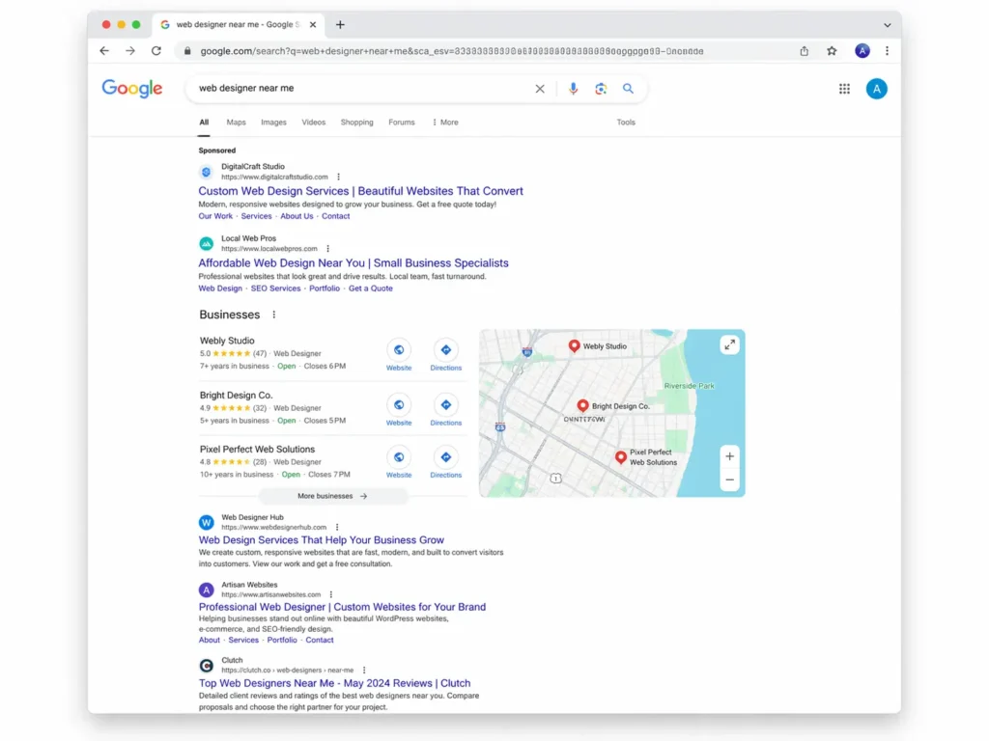Viewport: 989px width, 741px height.
Task: Switch to Maps tab
Action: 236,123
